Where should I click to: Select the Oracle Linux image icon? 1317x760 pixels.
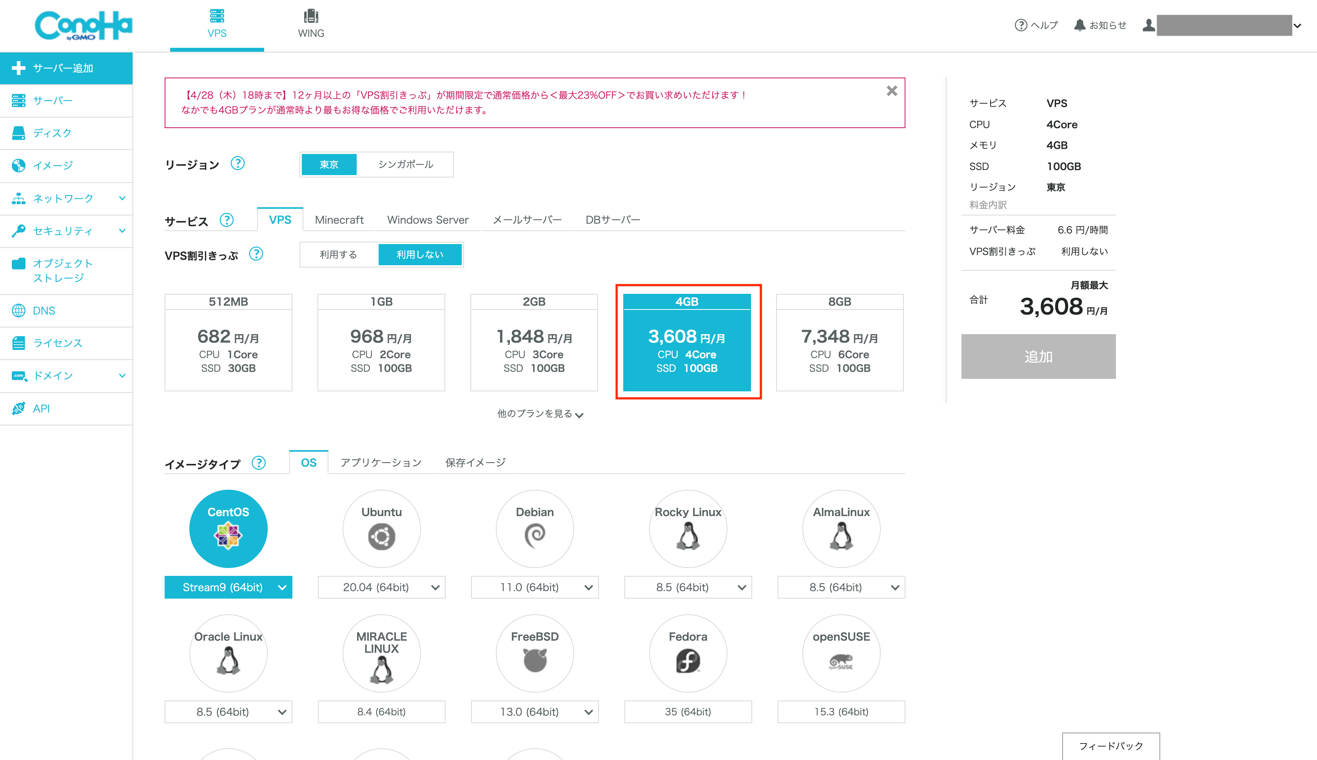[228, 653]
